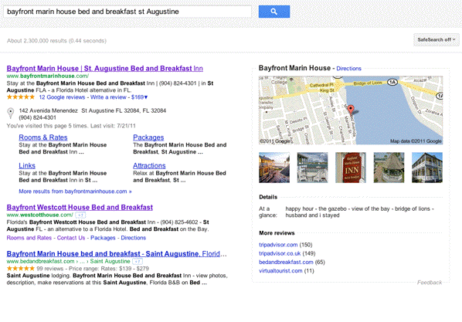Open Rooms & Rates sitelink
462x322 pixels.
43,137
